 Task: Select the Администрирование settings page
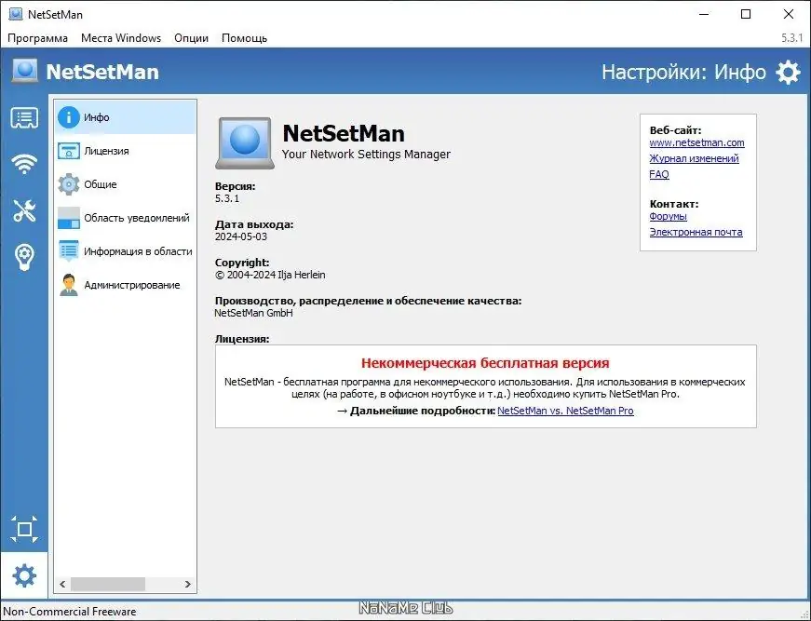[125, 285]
